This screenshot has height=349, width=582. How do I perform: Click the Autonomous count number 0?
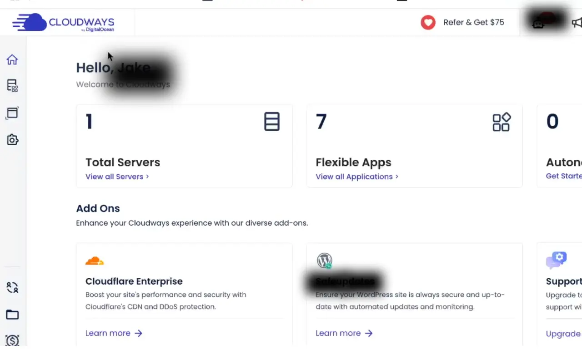(x=552, y=122)
